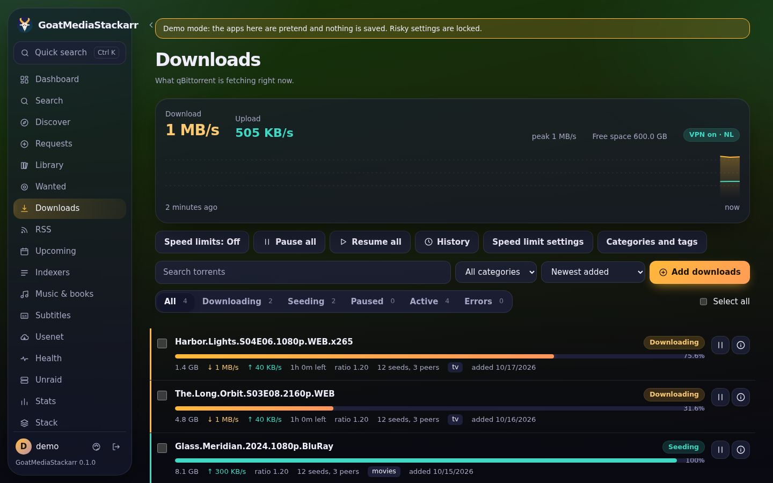Open the RSS feeds page
Image resolution: width=773 pixels, height=483 pixels.
tap(70, 230)
